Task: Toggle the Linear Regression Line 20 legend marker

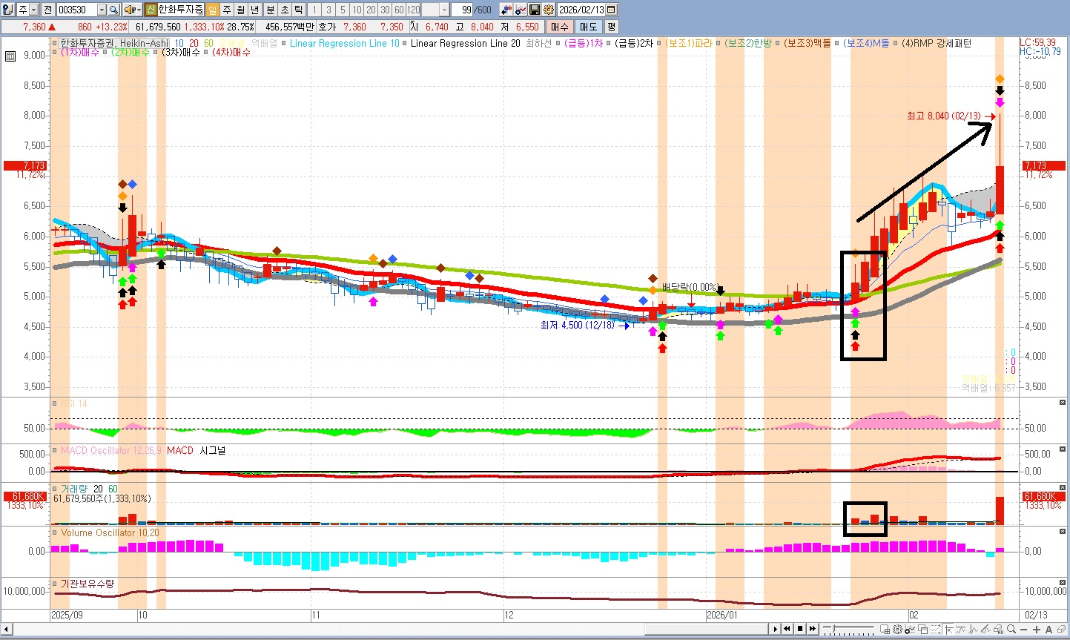Action: pyautogui.click(x=406, y=43)
